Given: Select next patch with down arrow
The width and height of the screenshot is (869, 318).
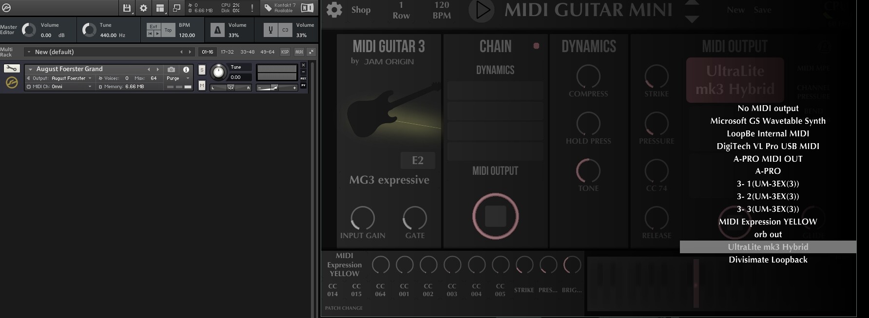Looking at the screenshot, I should (x=692, y=19).
